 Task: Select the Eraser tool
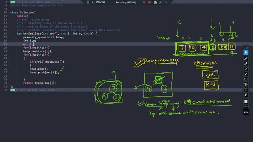pyautogui.click(x=246, y=95)
